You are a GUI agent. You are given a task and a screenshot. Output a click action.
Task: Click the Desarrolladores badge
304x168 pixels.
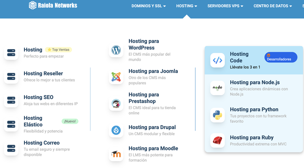click(281, 57)
